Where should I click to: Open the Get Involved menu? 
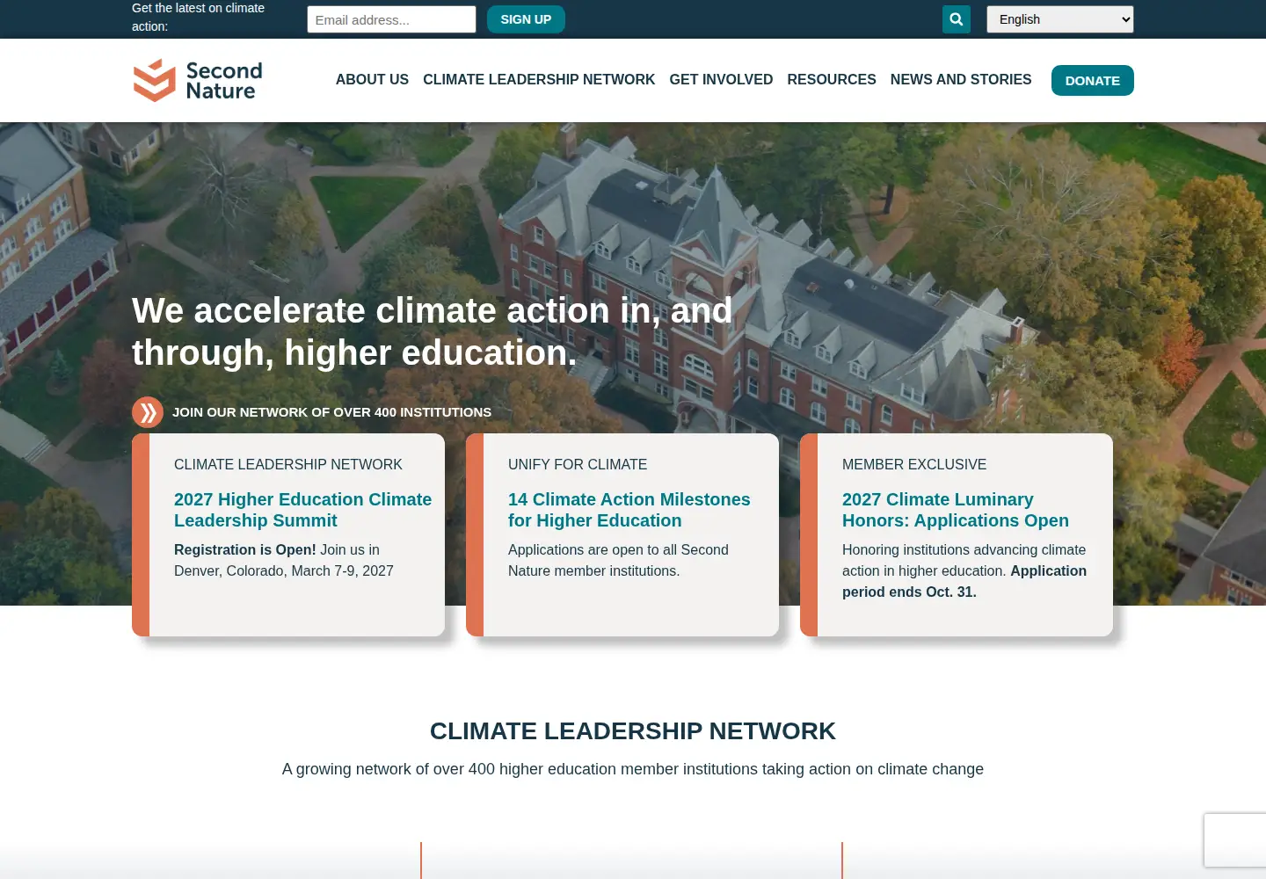[x=721, y=80]
